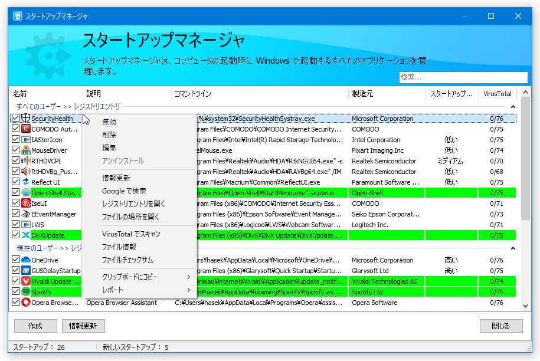Click the 閉じる button
Viewport: 540px width, 361px height.
click(x=501, y=326)
